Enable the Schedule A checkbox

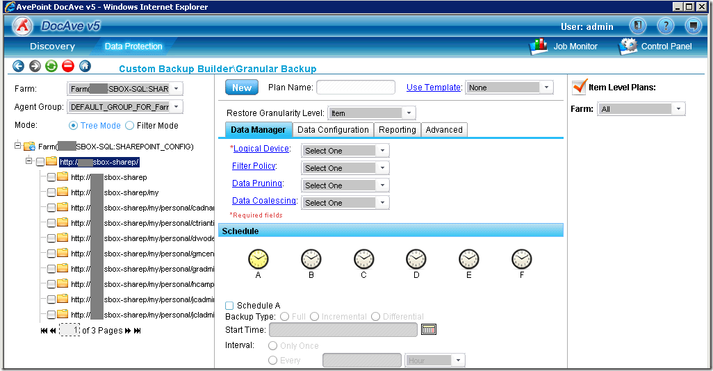(229, 306)
